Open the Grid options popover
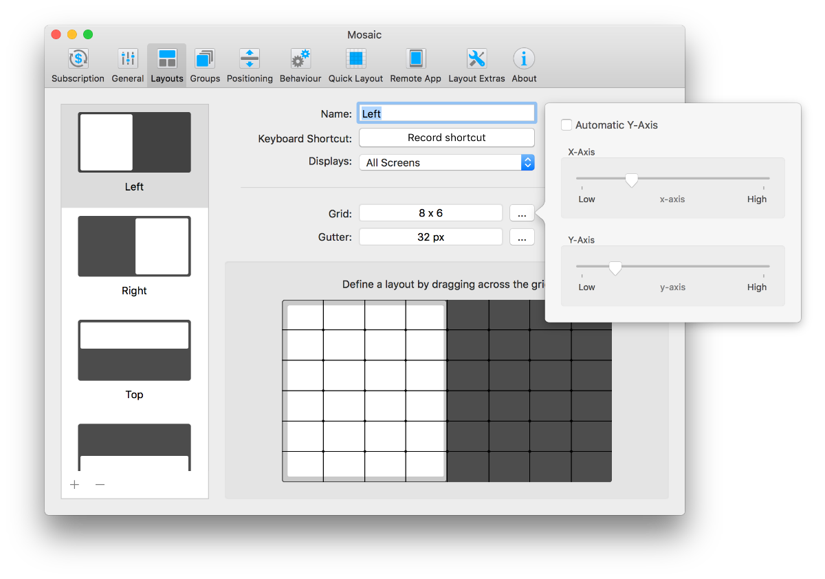Screen dimensions: 825x579 [x=522, y=212]
